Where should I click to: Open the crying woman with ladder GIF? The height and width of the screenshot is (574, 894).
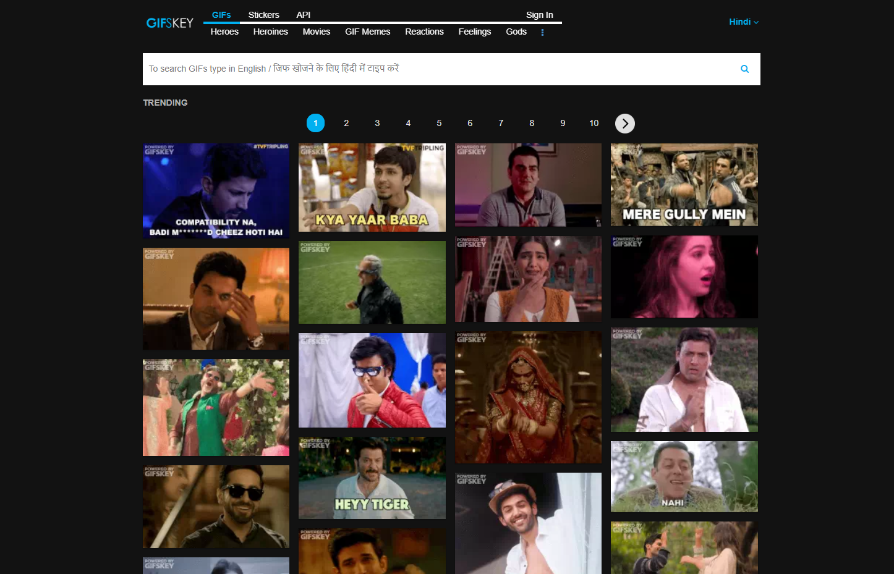(528, 279)
